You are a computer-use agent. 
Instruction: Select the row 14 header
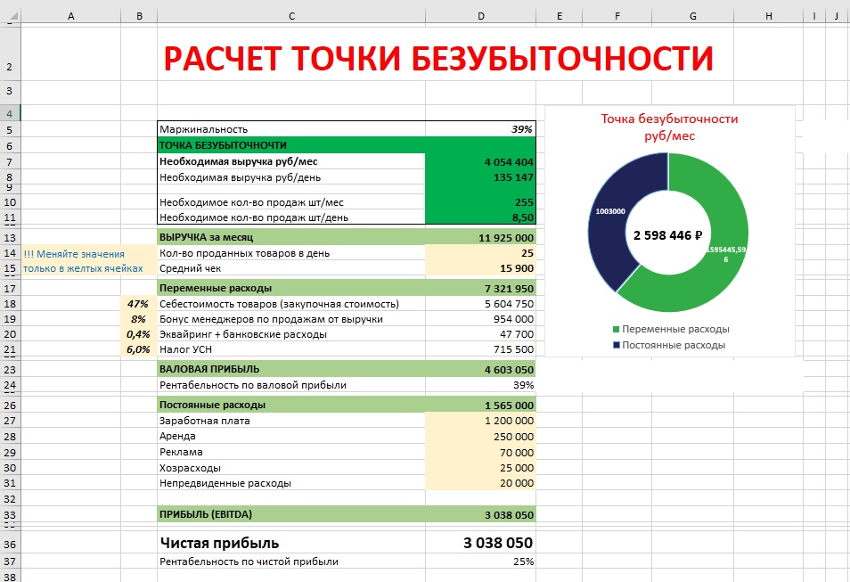pyautogui.click(x=9, y=253)
